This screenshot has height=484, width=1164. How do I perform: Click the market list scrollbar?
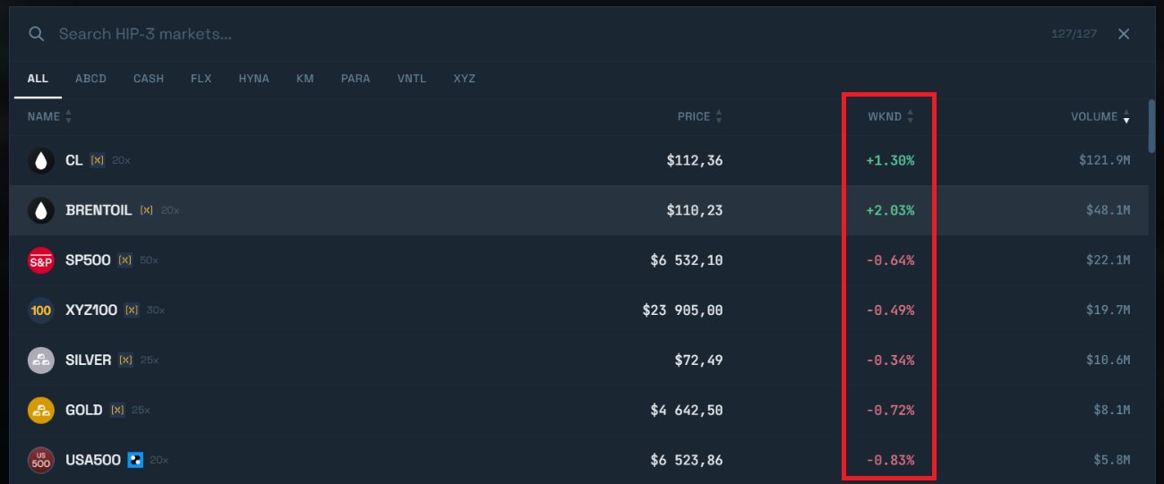[x=1153, y=125]
